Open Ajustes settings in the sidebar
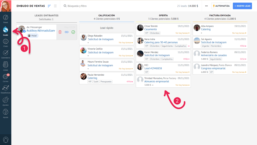The height and width of the screenshot is (145, 257). [x=5, y=101]
